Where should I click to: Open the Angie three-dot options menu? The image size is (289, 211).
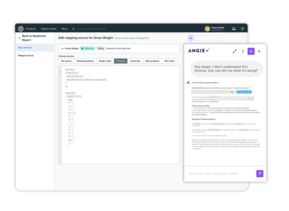tap(243, 51)
